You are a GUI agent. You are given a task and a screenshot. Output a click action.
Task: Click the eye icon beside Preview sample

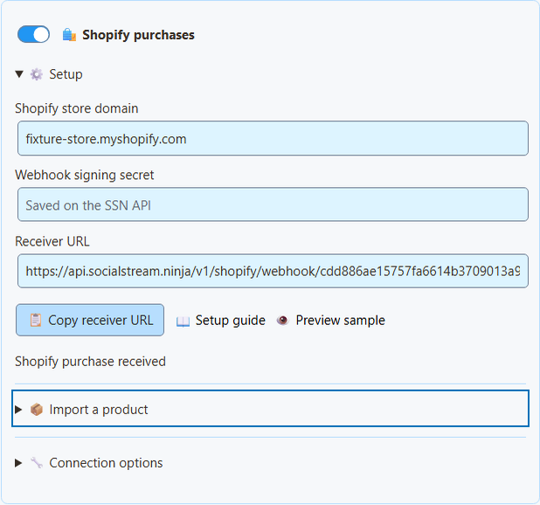283,321
